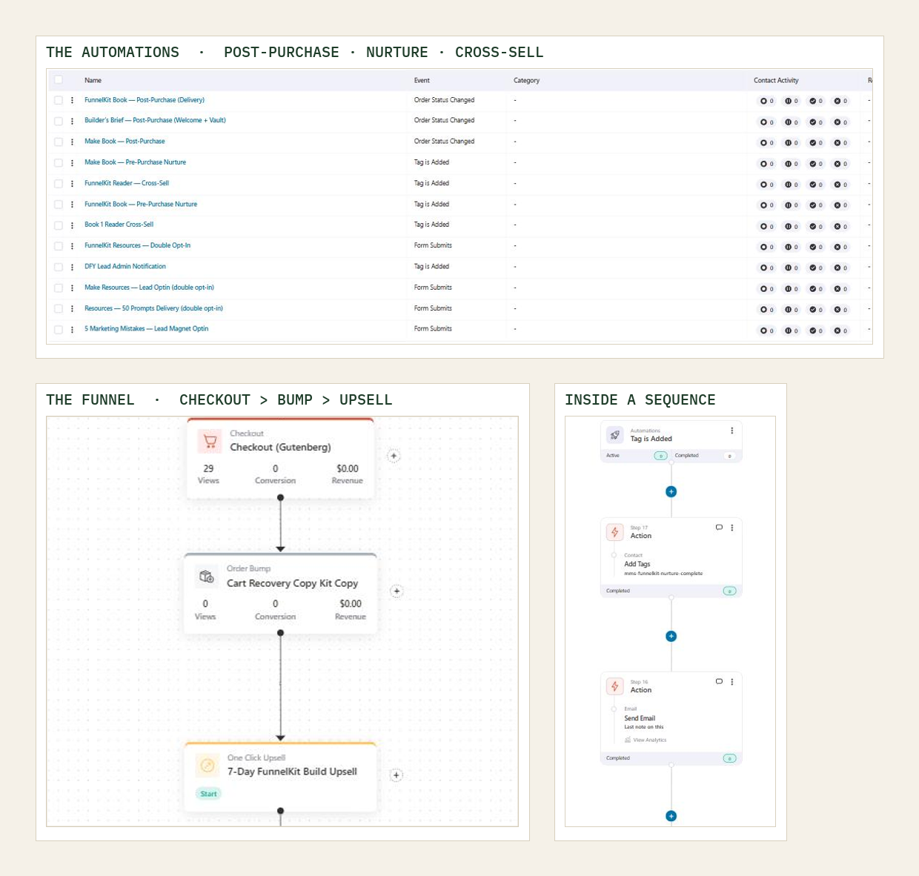Tick the FunnelKit Reader — Cross-Sell checkbox
919x876 pixels.
coord(59,183)
